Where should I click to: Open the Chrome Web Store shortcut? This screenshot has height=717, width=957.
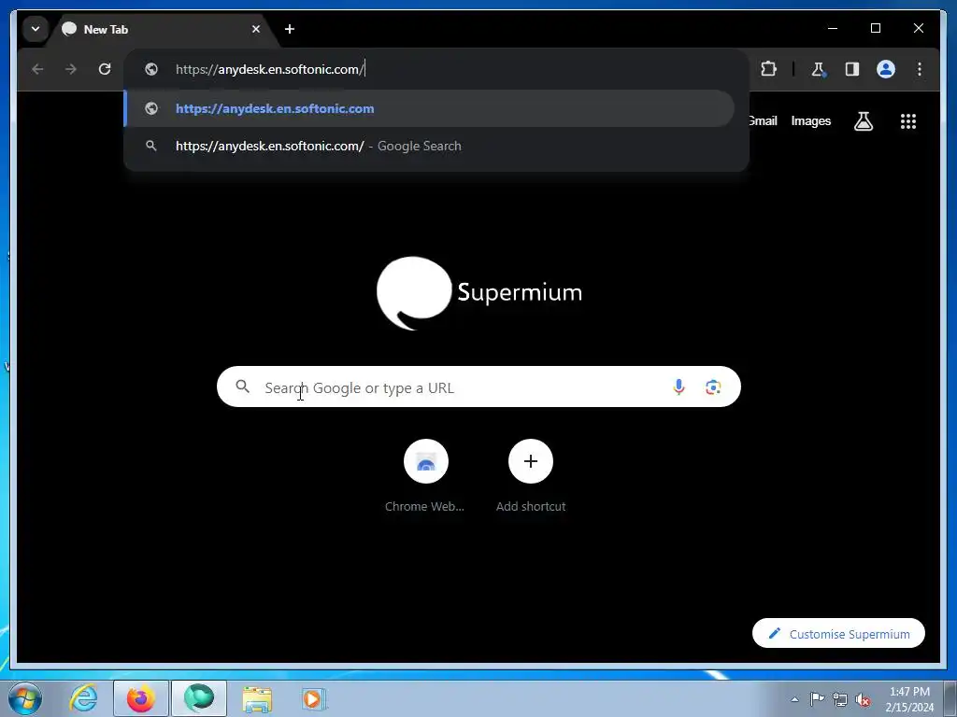tap(425, 475)
